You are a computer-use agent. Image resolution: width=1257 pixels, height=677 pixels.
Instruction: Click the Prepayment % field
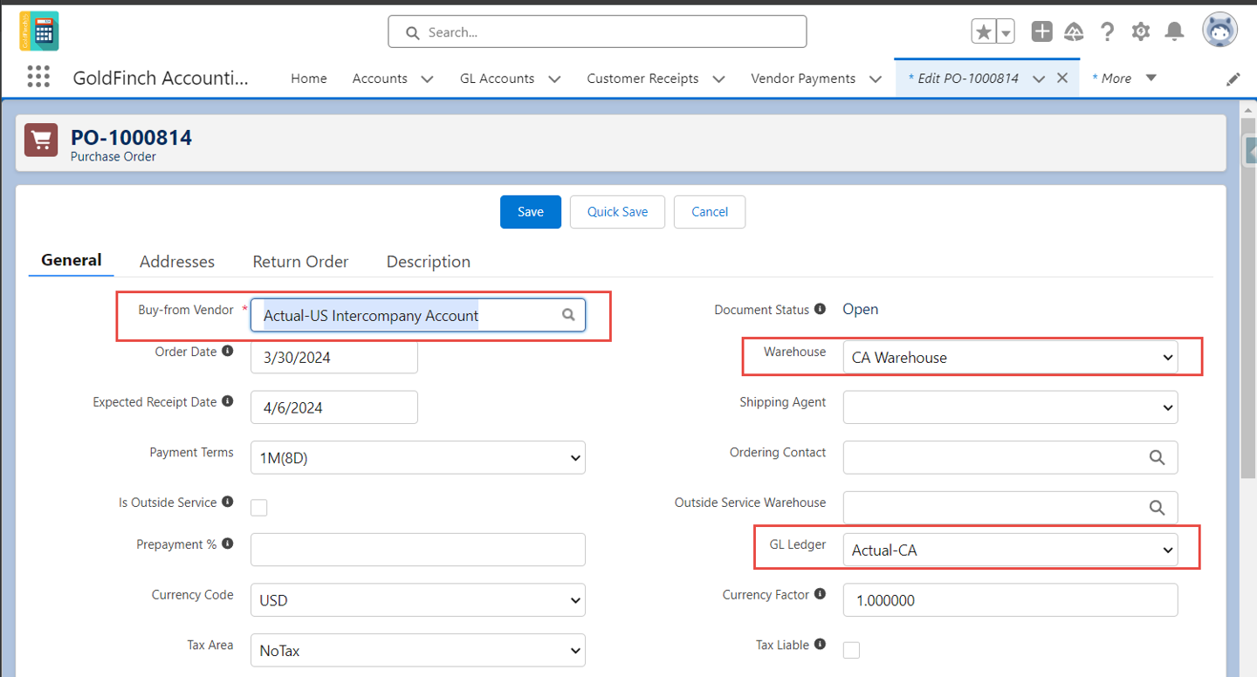417,550
